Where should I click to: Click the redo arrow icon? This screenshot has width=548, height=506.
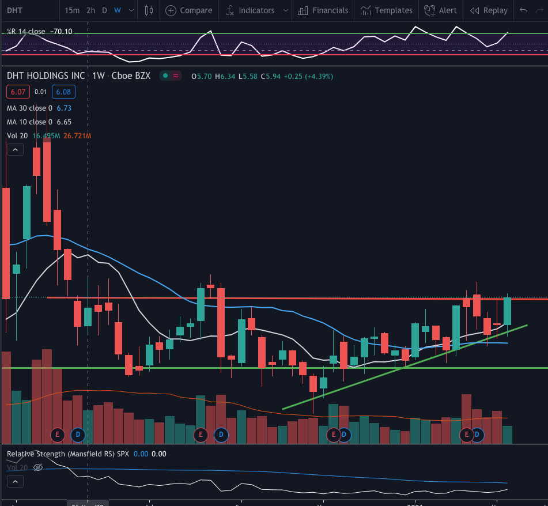540,10
